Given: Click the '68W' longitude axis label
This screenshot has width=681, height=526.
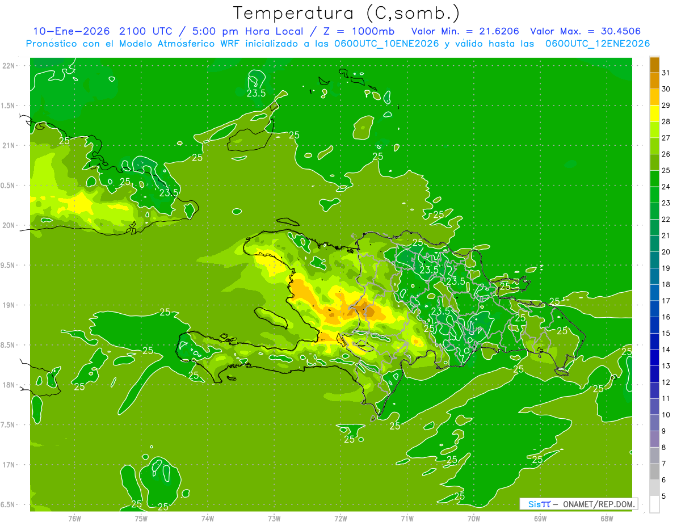Looking at the screenshot, I should click(x=607, y=518).
